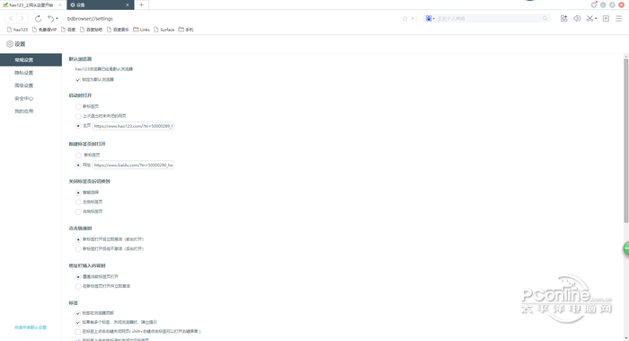
Task: Select the 主页 radio option
Action: [78, 126]
